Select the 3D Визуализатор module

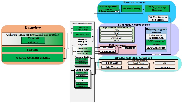point(132,9)
